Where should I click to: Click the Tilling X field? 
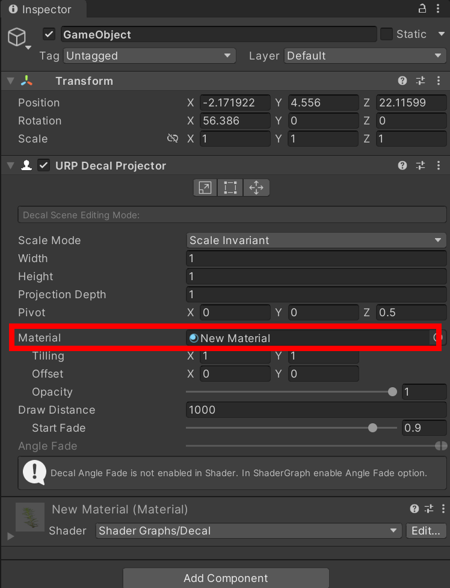coord(235,356)
